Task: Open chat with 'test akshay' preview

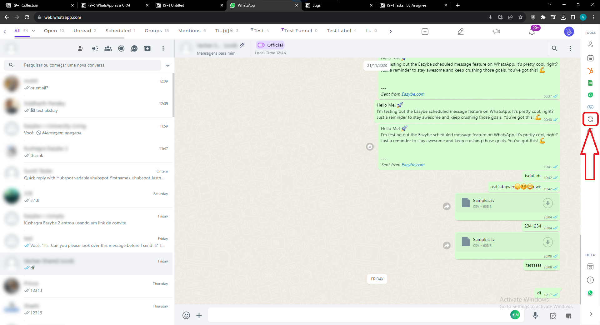Action: [x=86, y=107]
